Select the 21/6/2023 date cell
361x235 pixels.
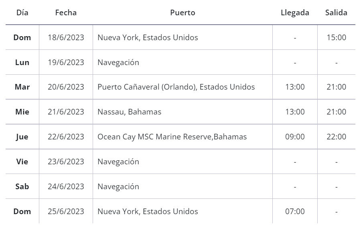pyautogui.click(x=66, y=112)
